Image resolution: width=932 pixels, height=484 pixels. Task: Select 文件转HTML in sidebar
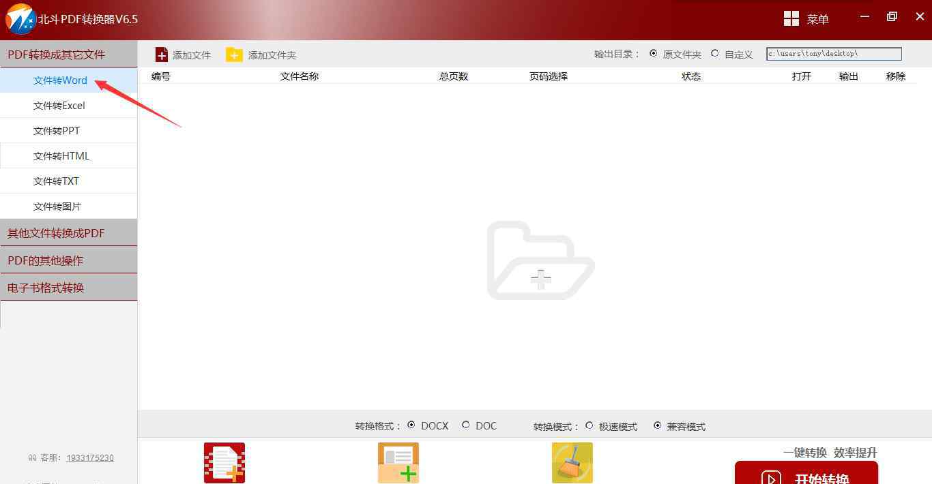(68, 156)
